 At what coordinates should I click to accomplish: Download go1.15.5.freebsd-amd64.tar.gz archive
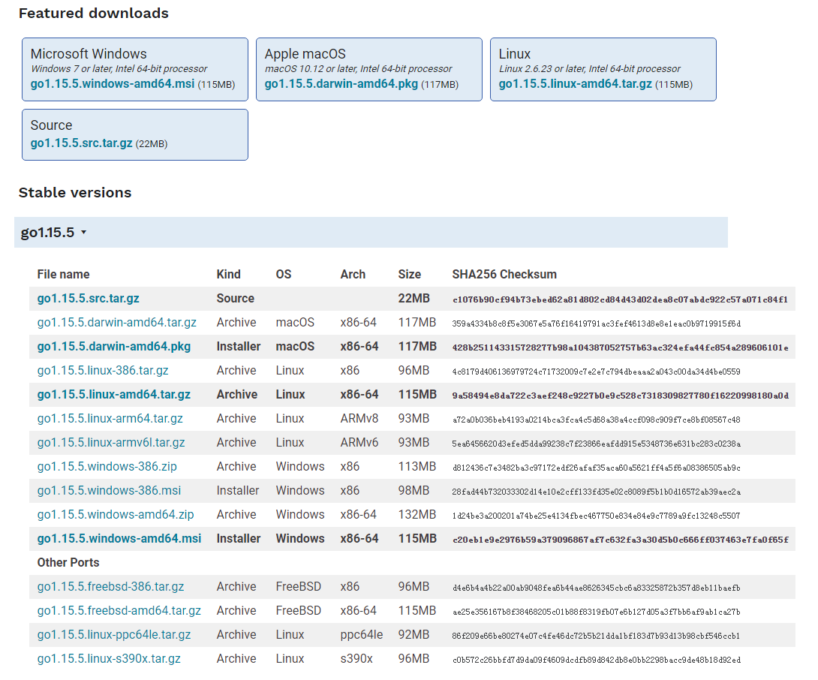tap(119, 611)
